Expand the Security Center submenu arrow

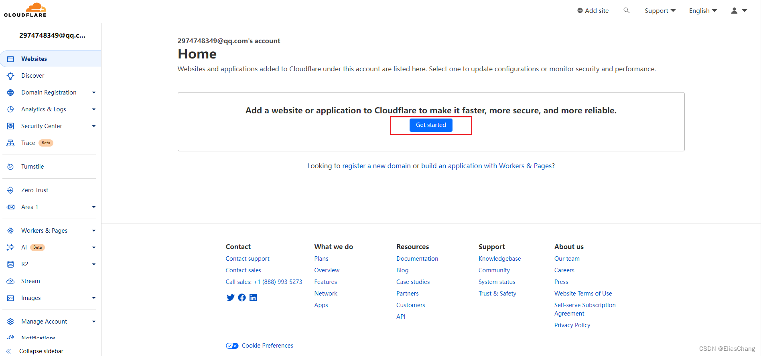point(94,126)
